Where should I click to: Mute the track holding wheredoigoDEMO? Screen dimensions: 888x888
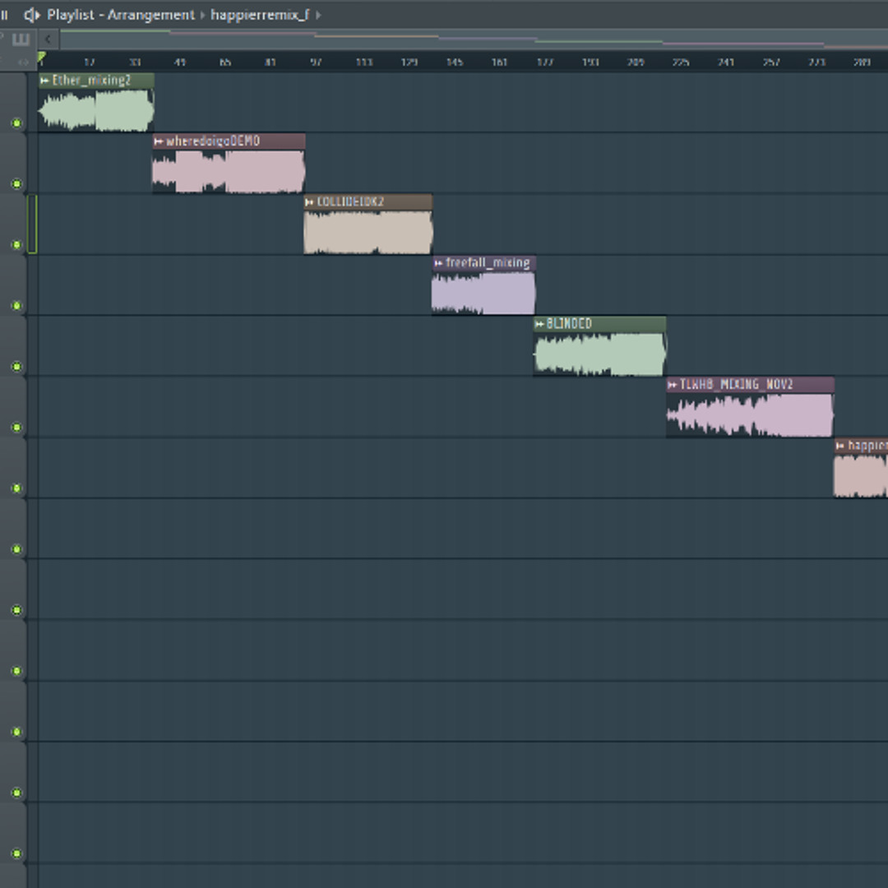pyautogui.click(x=17, y=183)
